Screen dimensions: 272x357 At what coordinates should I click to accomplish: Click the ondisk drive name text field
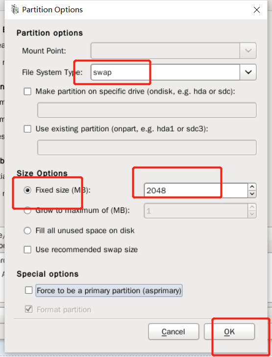147,110
